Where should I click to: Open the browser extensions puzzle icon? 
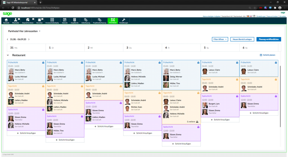pos(275,8)
